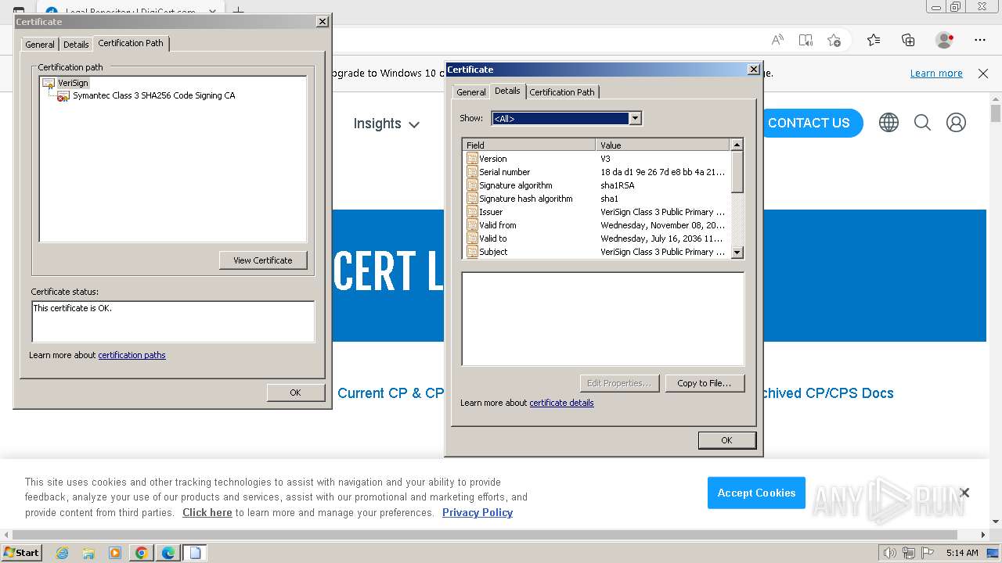Click OK in the Details certificate dialog

726,440
